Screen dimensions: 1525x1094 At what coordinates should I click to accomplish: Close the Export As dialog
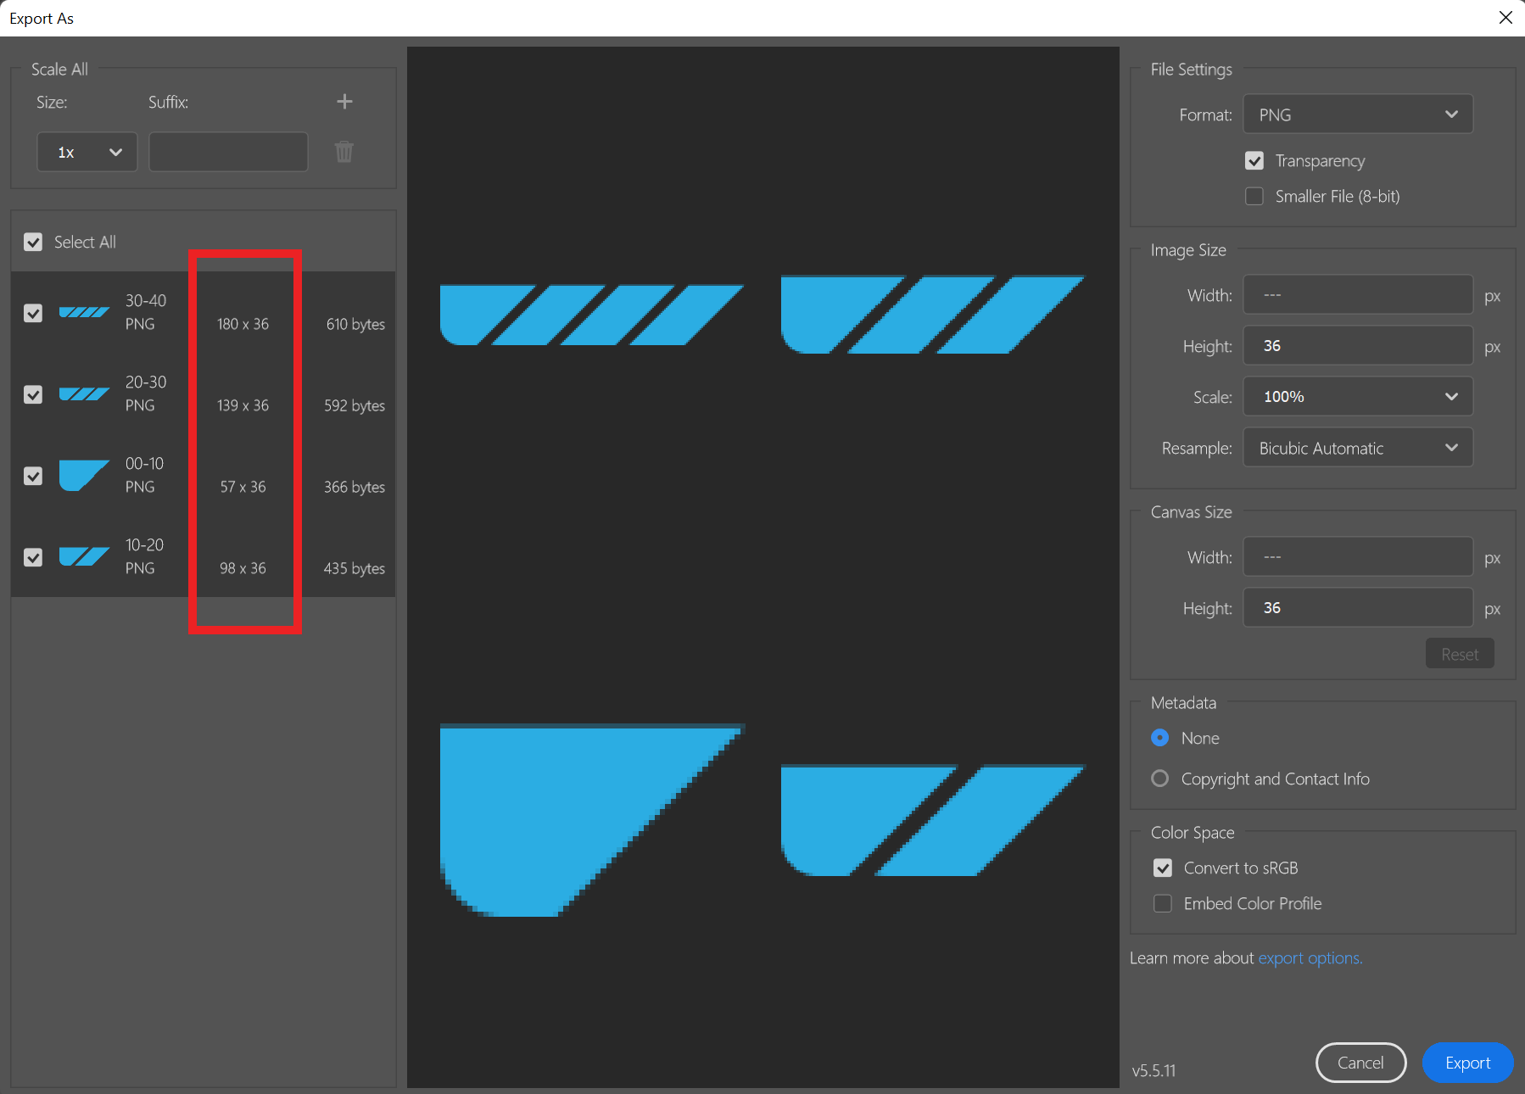click(1505, 18)
